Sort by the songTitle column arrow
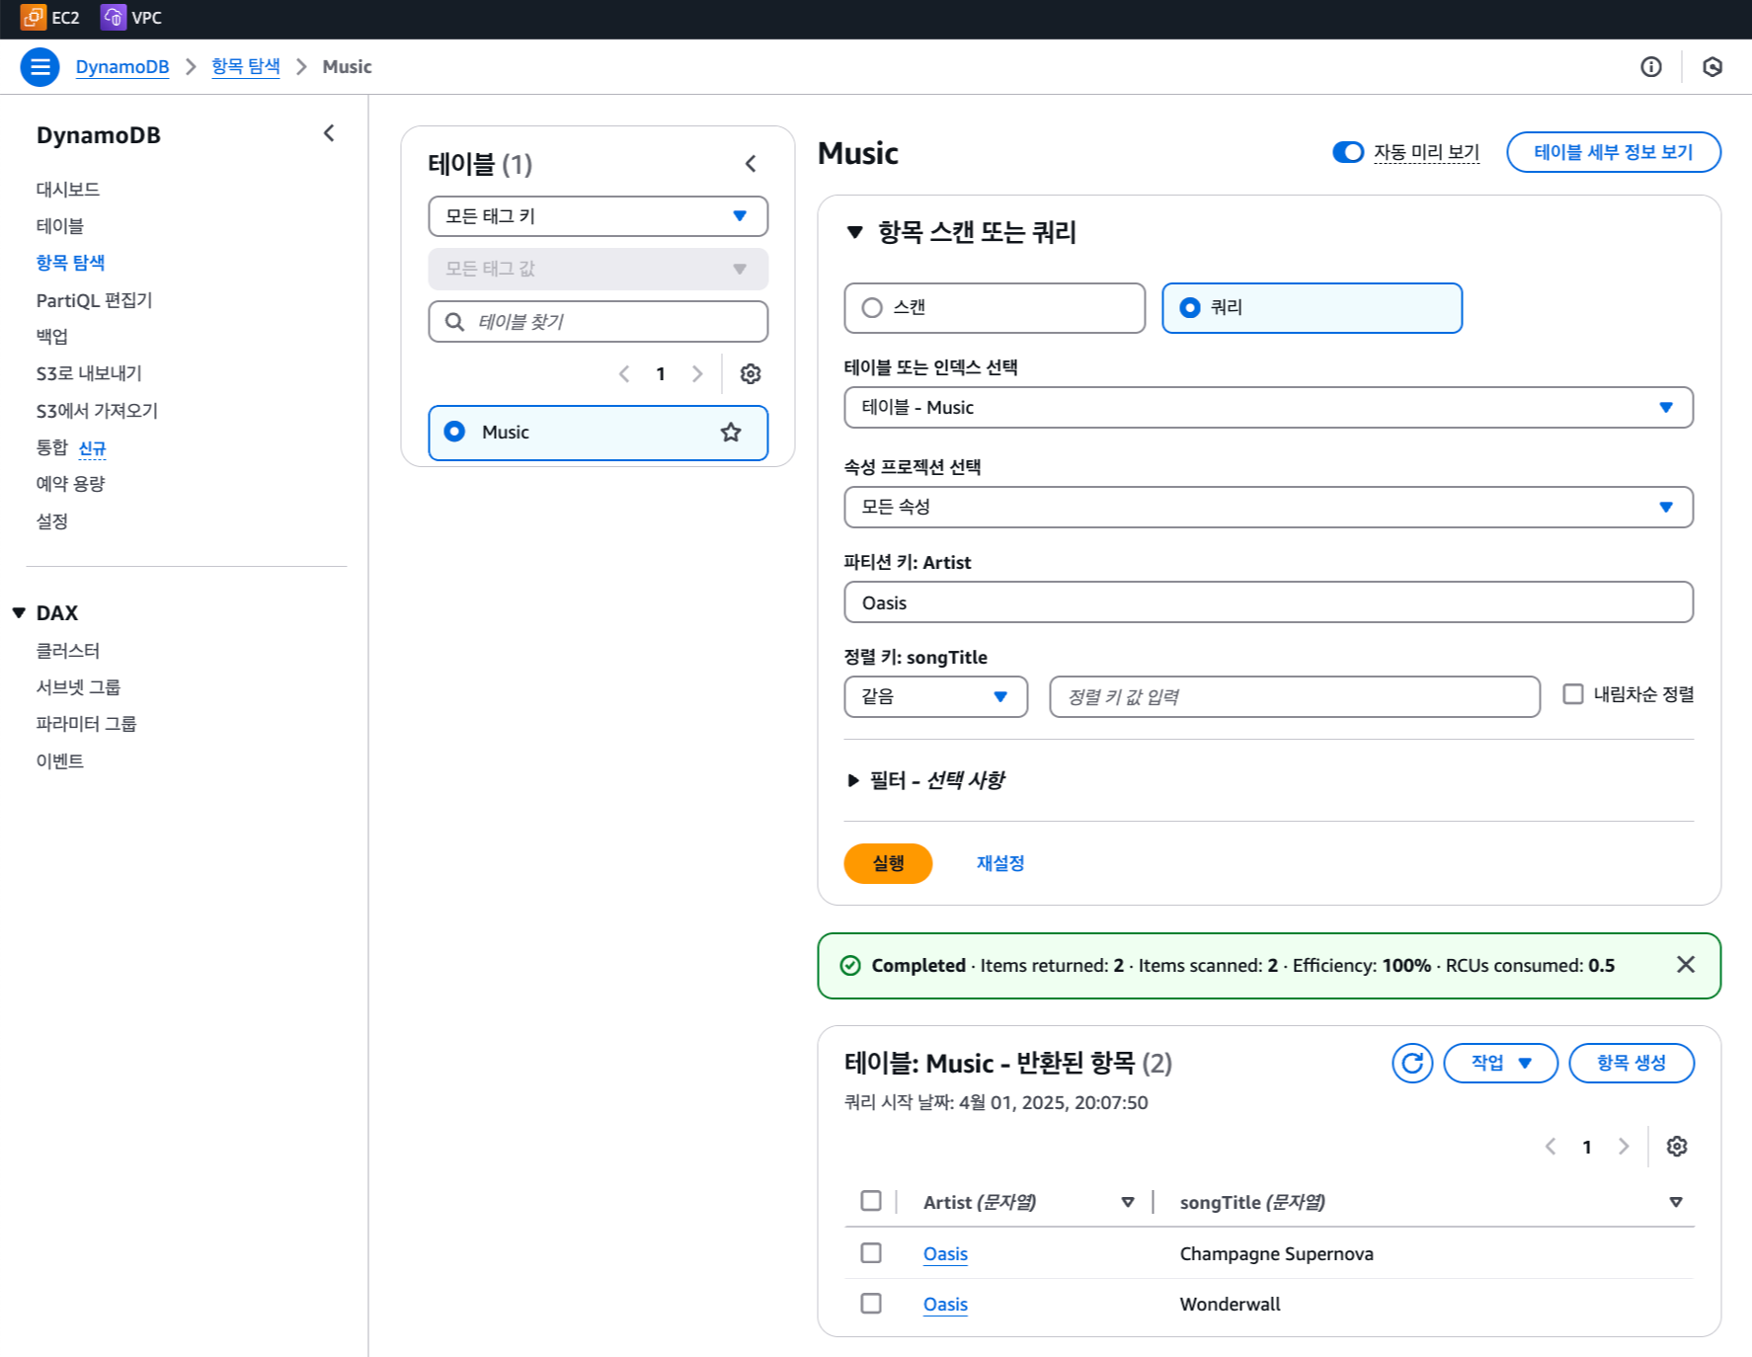Image resolution: width=1752 pixels, height=1357 pixels. click(1676, 1203)
